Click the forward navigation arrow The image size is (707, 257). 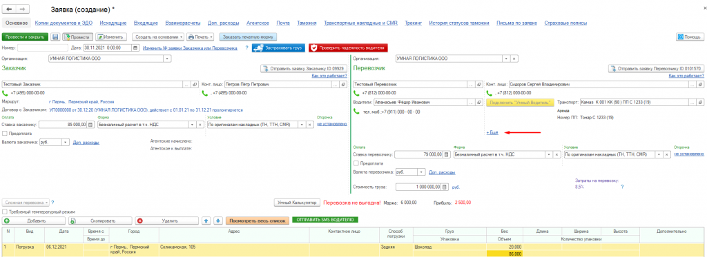click(x=23, y=9)
